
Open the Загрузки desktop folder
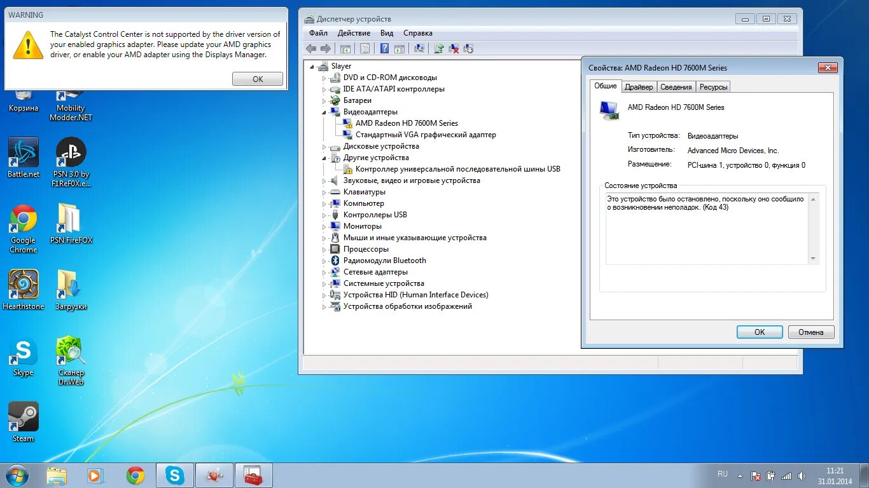pyautogui.click(x=71, y=290)
